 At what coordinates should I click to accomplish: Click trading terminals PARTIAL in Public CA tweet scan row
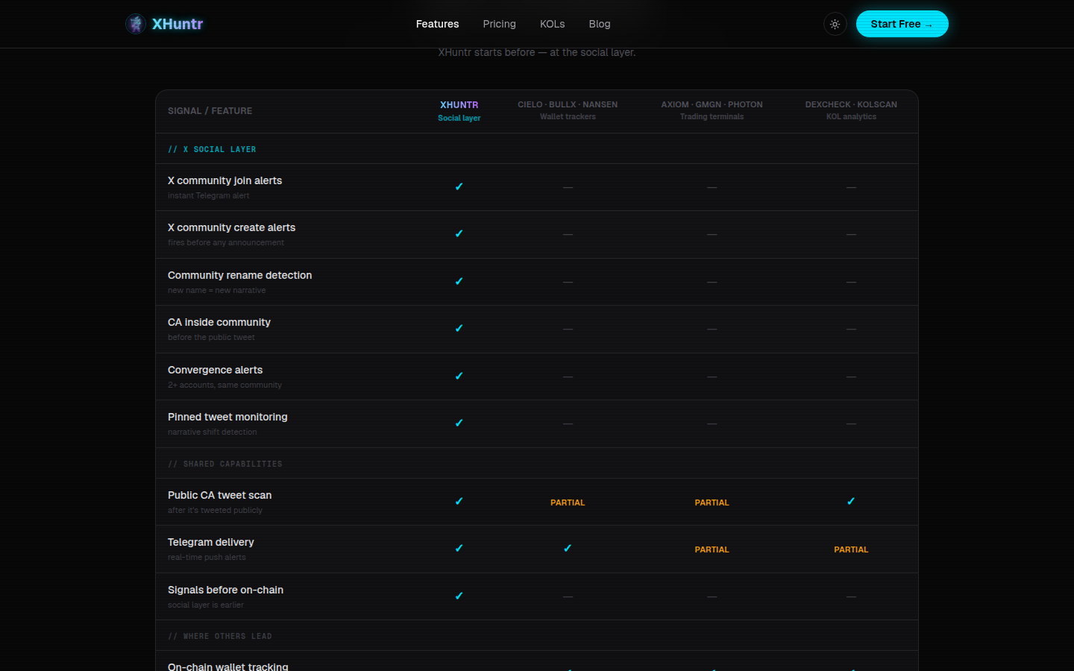[712, 503]
